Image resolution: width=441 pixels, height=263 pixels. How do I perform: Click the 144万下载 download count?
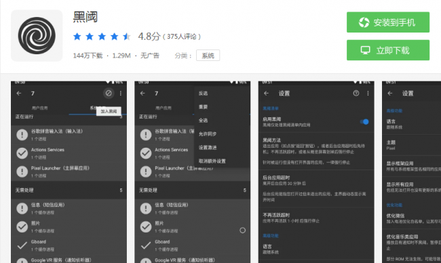[88, 56]
